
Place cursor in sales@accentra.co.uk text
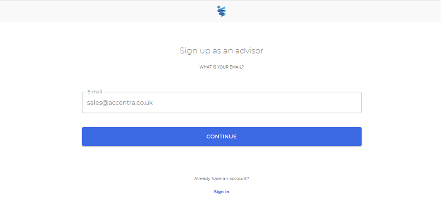[120, 103]
